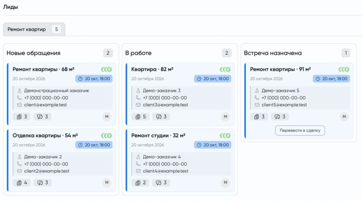Viewport: 362px width, 201px height.
Task: Click the client name Демо-заказчик 2
Action: [43, 157]
